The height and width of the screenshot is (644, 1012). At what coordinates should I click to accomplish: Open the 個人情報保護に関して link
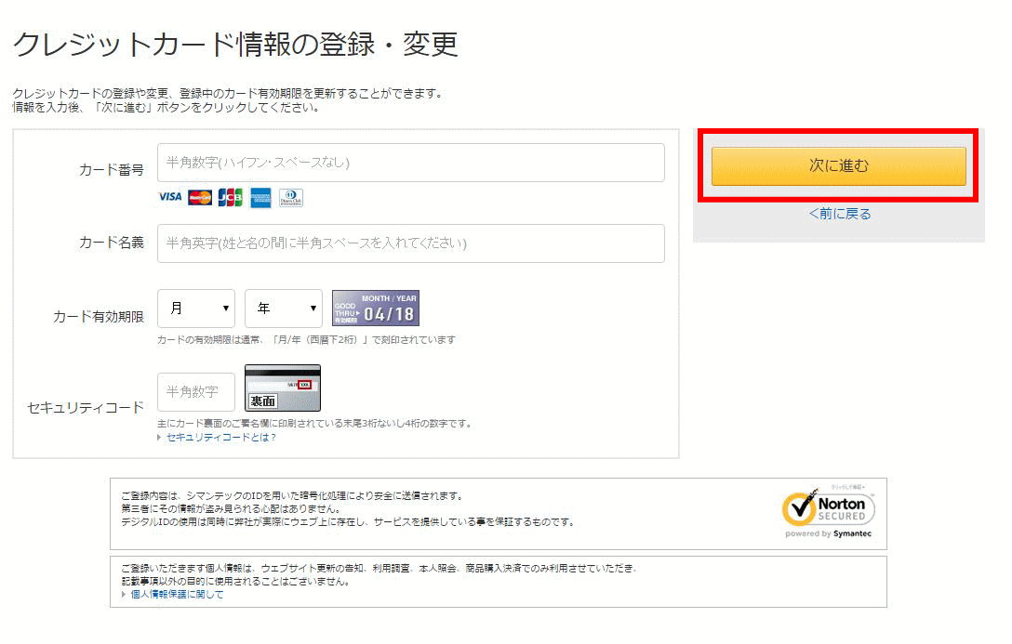177,594
